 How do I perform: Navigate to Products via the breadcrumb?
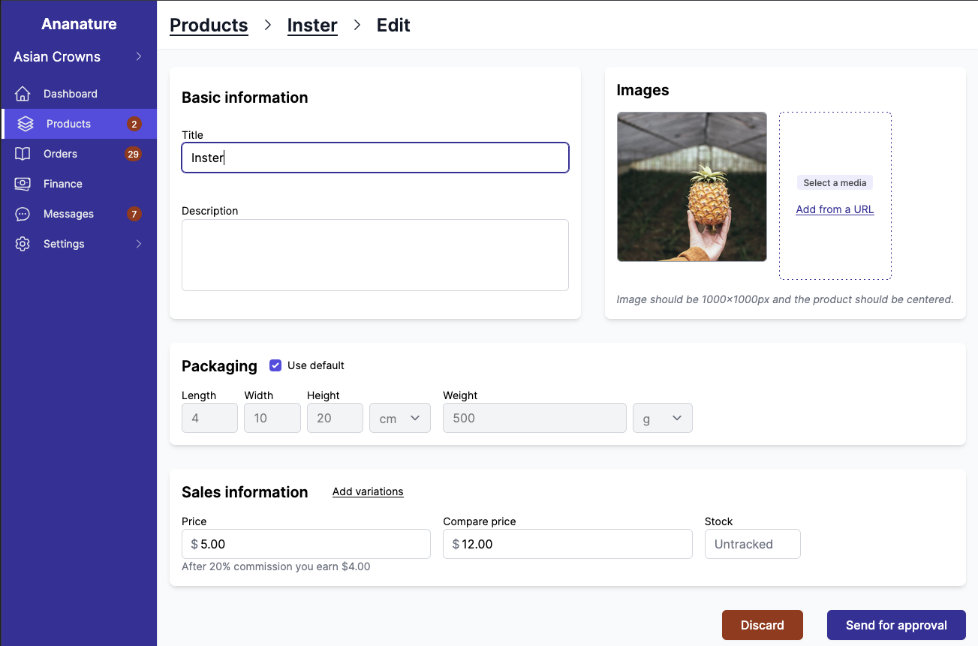(209, 25)
